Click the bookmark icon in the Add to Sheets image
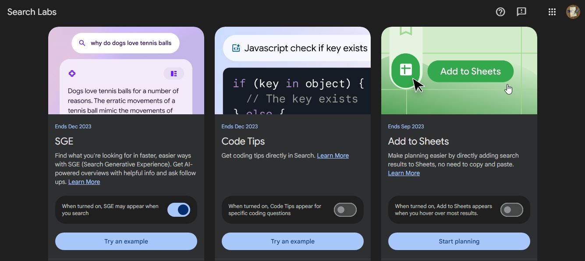This screenshot has height=261, width=585. click(406, 31)
